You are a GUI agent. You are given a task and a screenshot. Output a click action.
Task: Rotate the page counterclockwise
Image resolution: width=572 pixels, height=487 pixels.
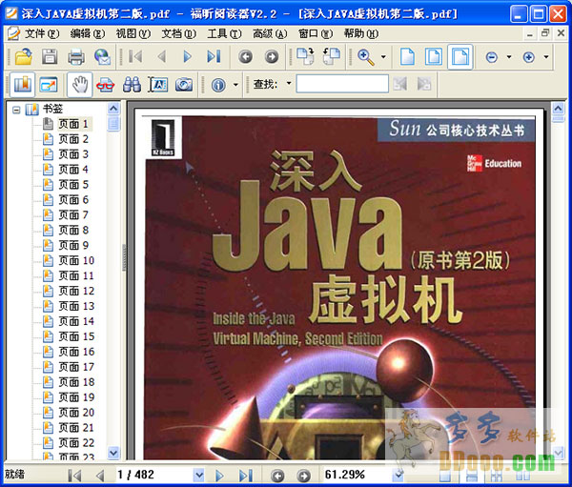(x=331, y=56)
